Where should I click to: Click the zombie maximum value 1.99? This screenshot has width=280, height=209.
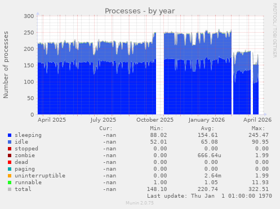(262, 155)
